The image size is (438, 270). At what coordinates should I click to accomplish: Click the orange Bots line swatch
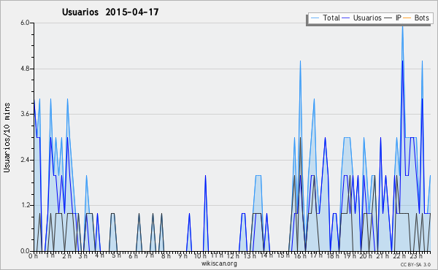407,18
